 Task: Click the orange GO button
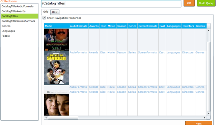click(189, 3)
